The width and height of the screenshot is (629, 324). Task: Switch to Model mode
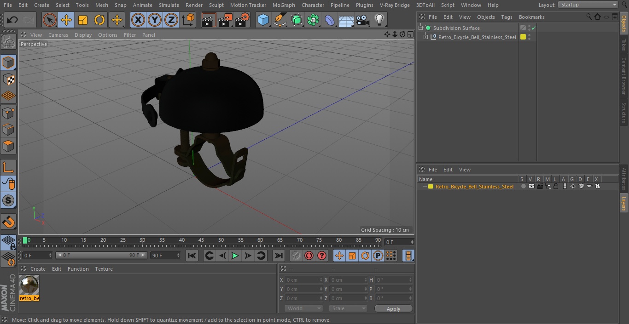(x=8, y=63)
